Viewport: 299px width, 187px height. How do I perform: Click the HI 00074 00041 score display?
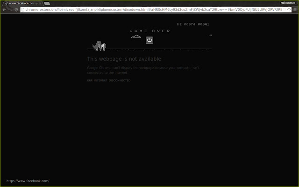click(193, 24)
